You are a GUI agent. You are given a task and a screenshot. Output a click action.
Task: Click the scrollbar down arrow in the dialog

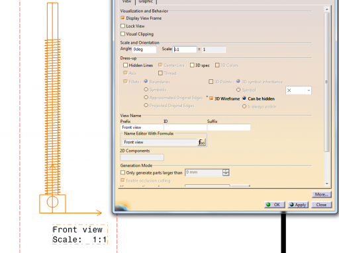tap(327, 184)
